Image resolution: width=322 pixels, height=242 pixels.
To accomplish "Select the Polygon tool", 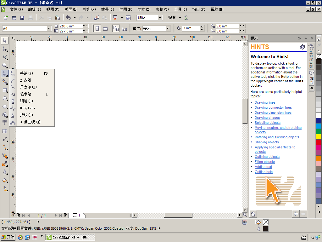I will tap(5, 107).
